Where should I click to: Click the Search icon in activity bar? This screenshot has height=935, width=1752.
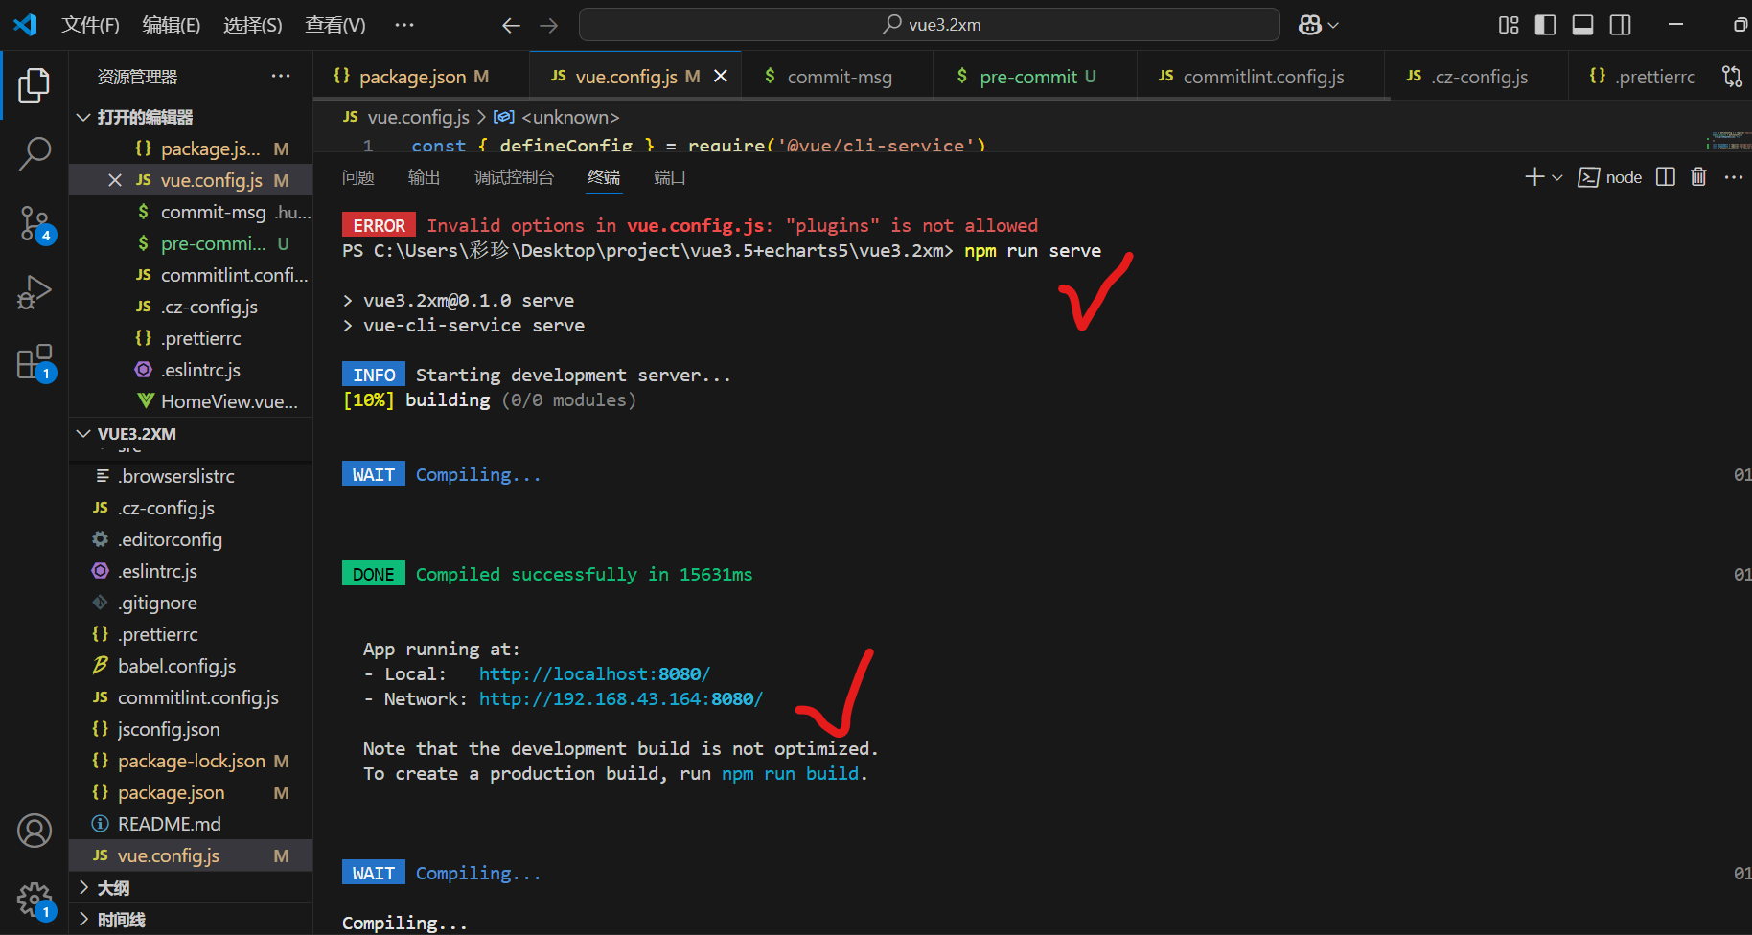pos(35,152)
